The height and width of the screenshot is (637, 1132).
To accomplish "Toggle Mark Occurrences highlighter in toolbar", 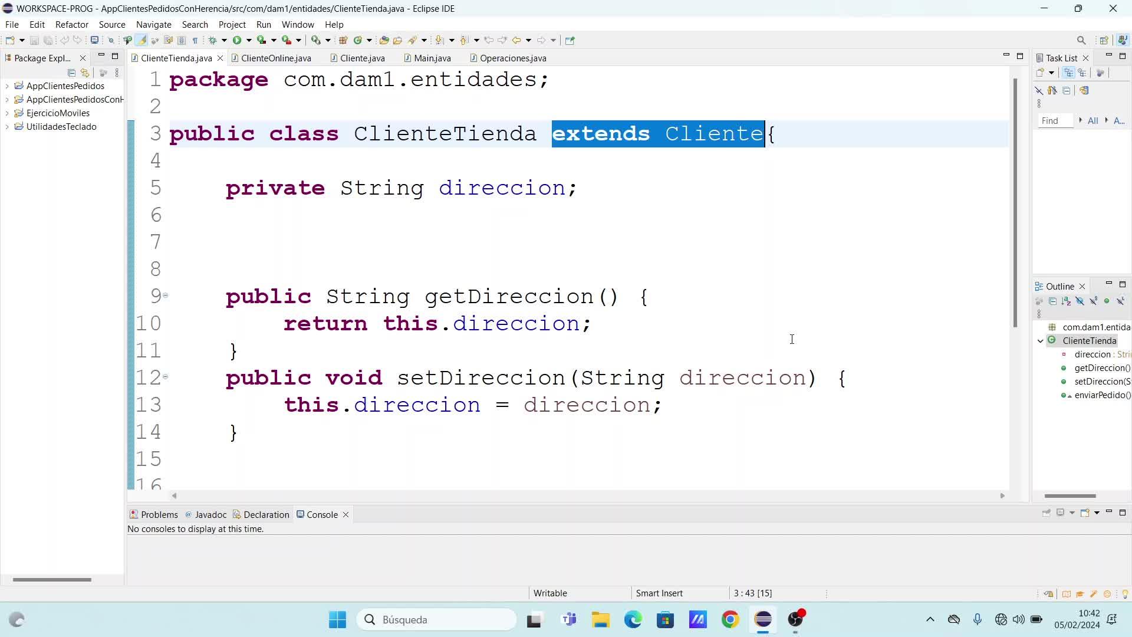I will coord(141,40).
